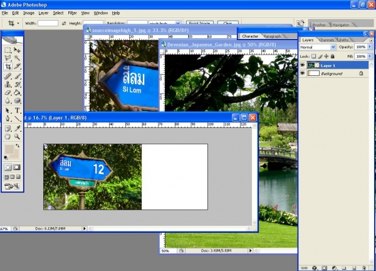This screenshot has width=376, height=271.
Task: Create a new layer
Action: 353,268
